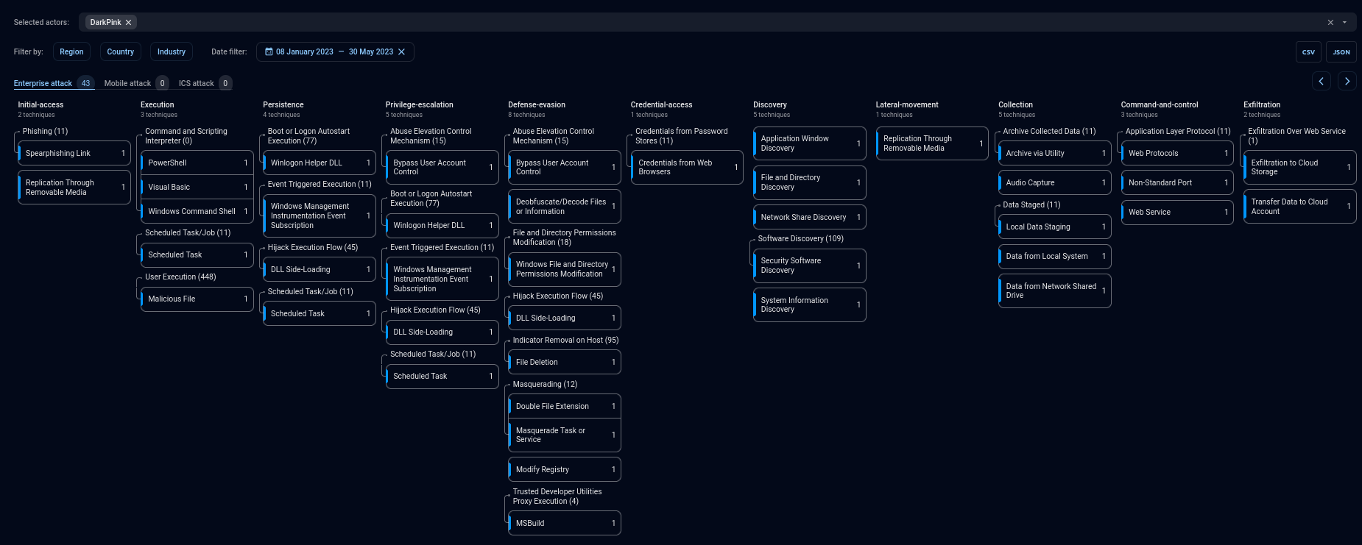
Task: Export the matrix as CSV
Action: tap(1308, 51)
